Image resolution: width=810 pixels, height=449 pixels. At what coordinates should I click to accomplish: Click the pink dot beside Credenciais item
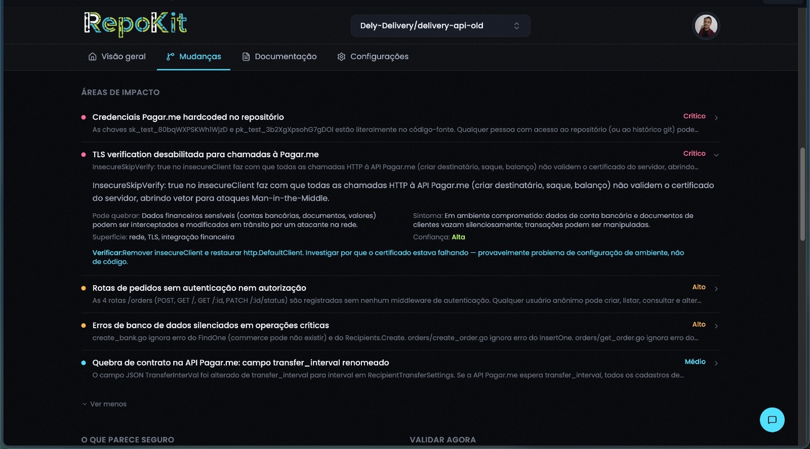[x=84, y=117]
